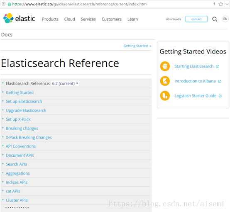Watch the Starting Elasticsearch video link
Viewport: 230px width, 212px height.
pyautogui.click(x=194, y=66)
